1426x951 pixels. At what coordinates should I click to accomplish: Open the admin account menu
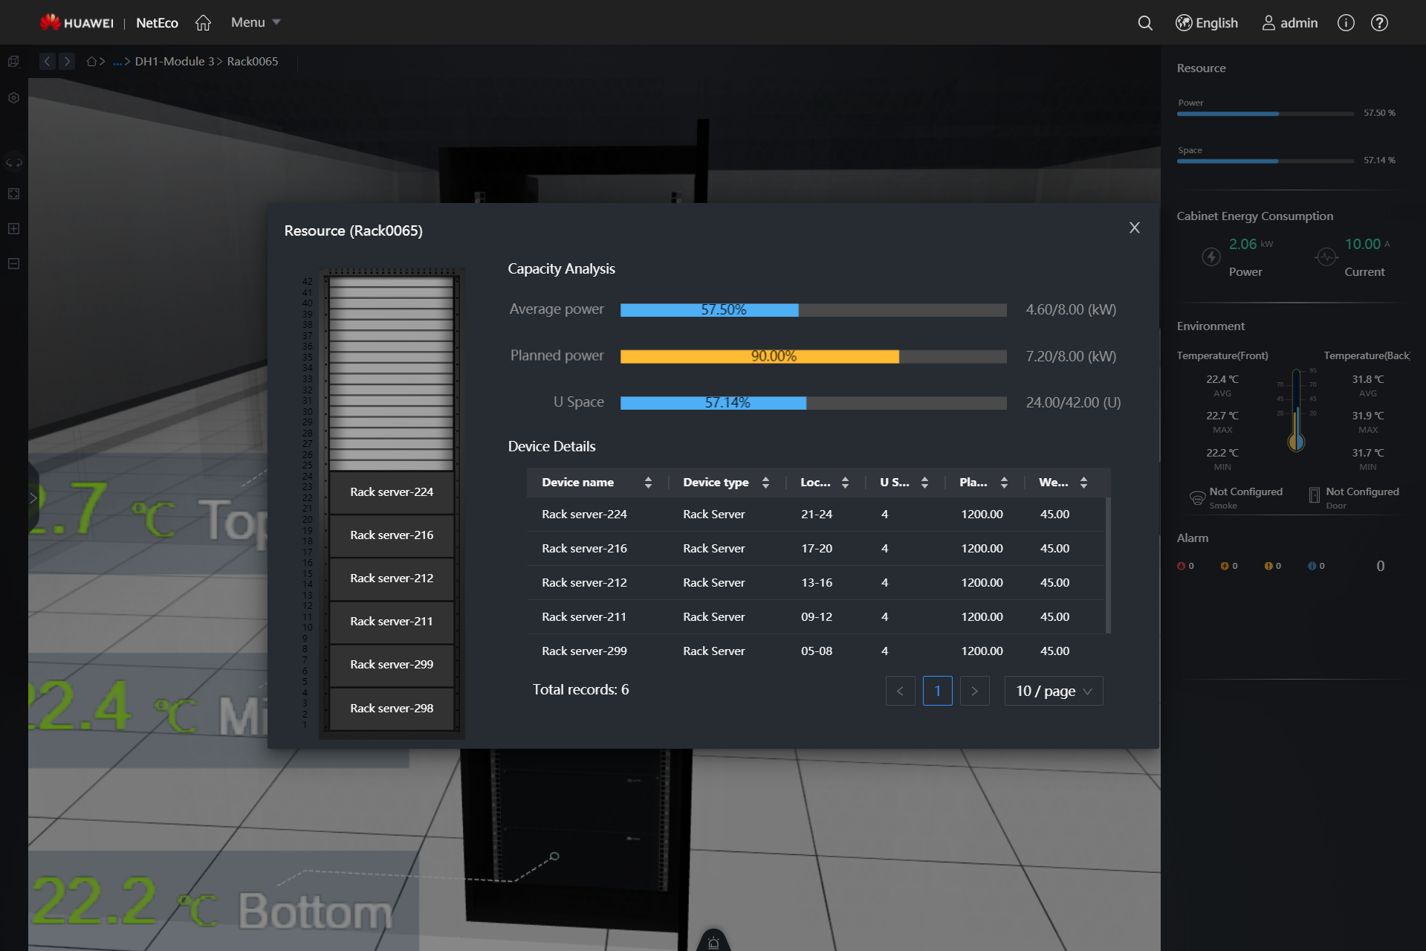point(1289,23)
